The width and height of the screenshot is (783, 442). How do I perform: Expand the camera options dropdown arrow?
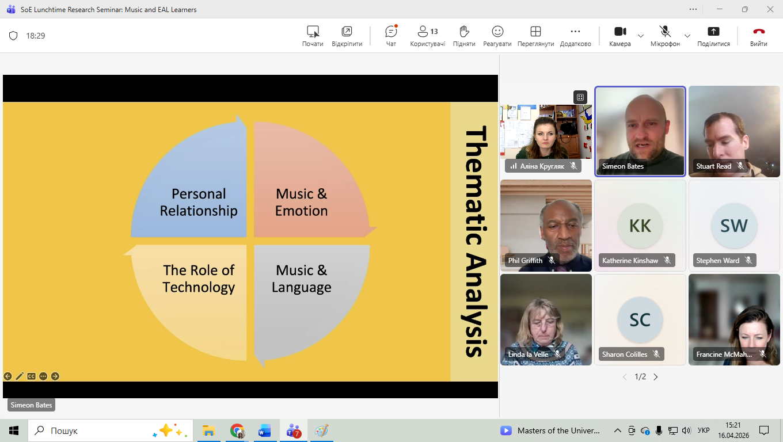pos(641,36)
